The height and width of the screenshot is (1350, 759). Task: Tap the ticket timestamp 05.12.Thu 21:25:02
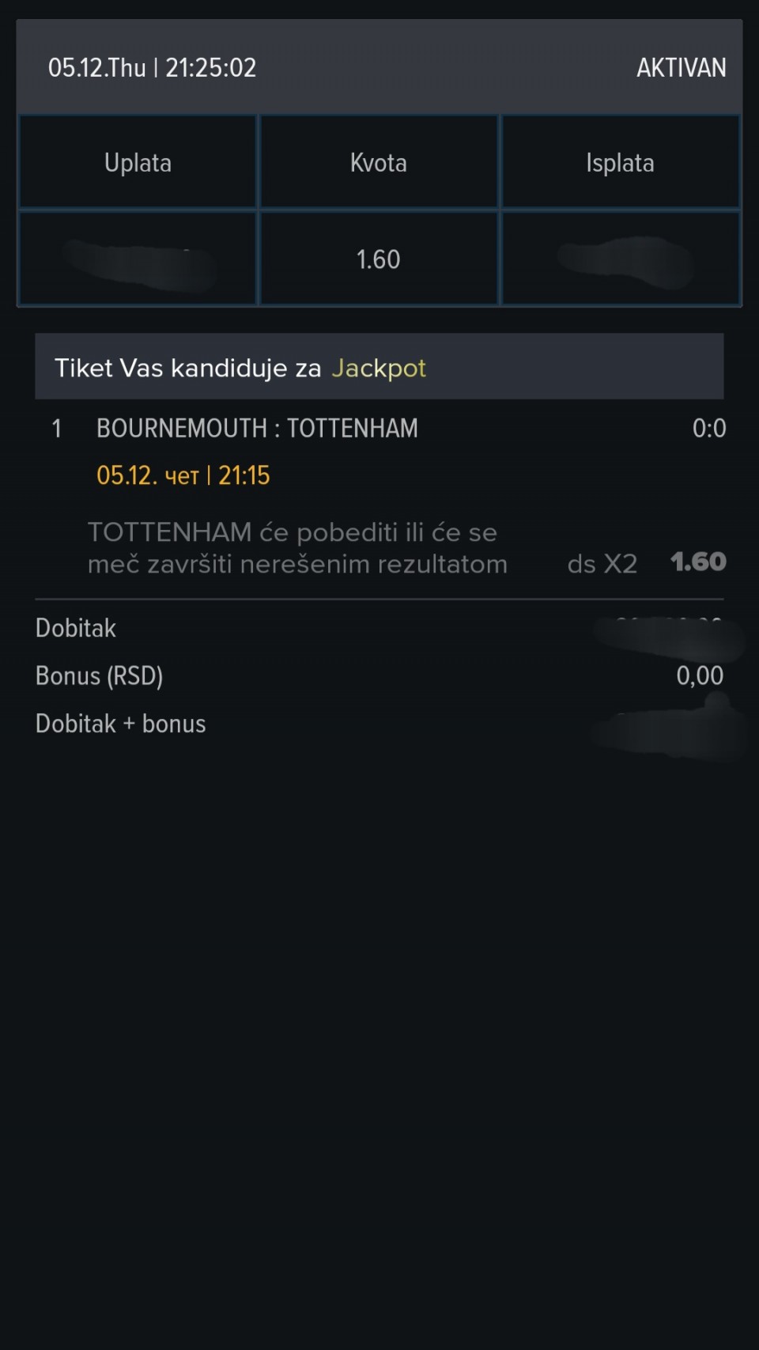(x=152, y=68)
